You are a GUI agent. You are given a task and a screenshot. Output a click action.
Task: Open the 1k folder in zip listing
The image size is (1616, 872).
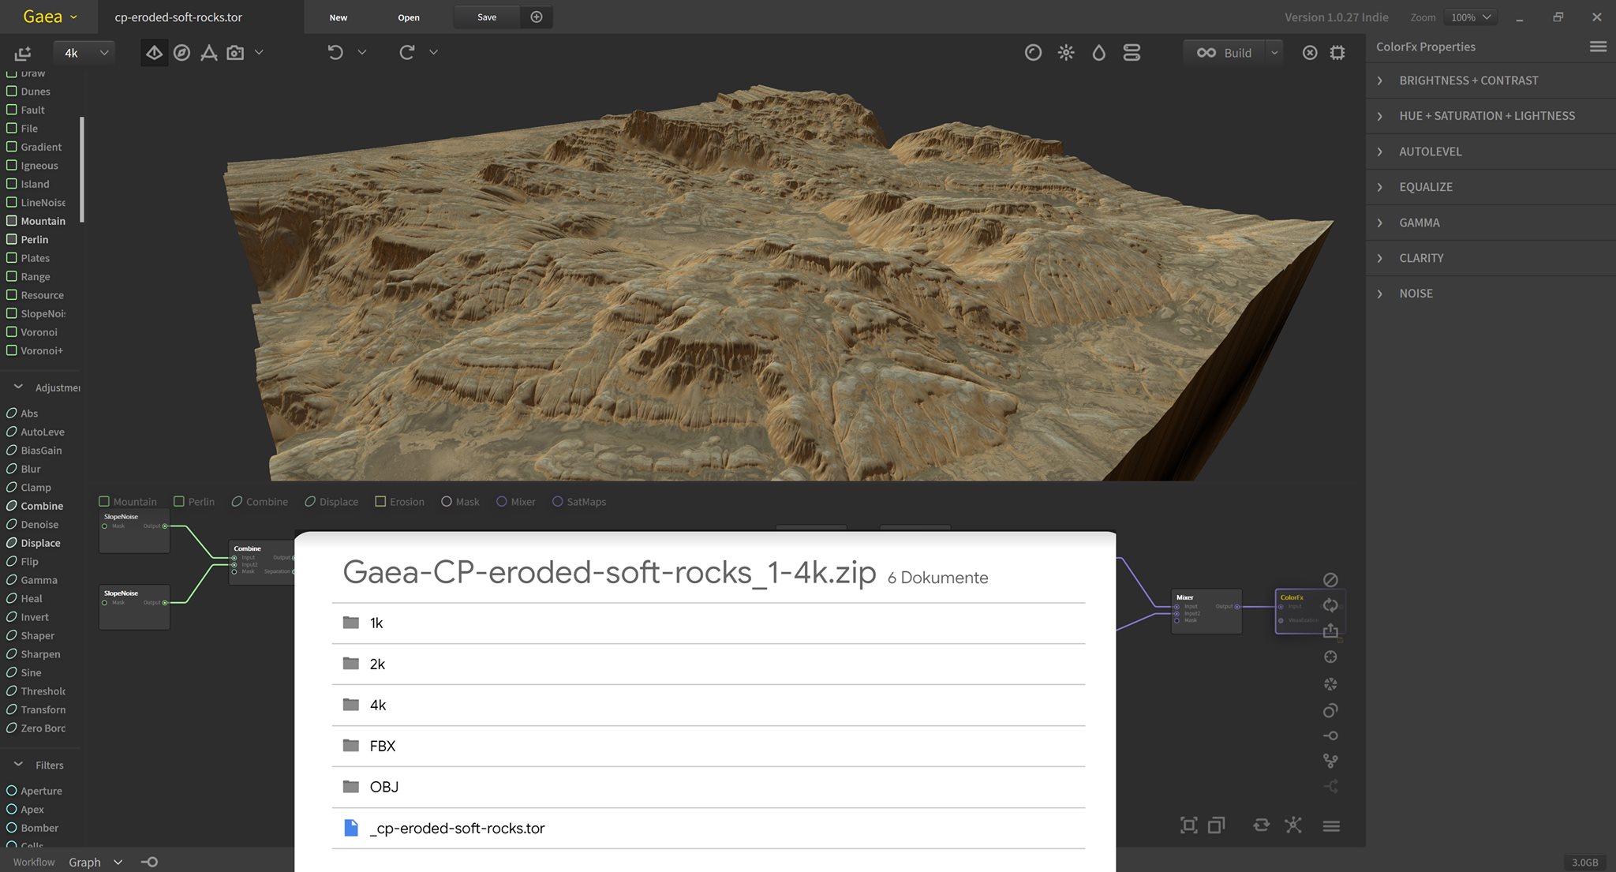tap(709, 623)
